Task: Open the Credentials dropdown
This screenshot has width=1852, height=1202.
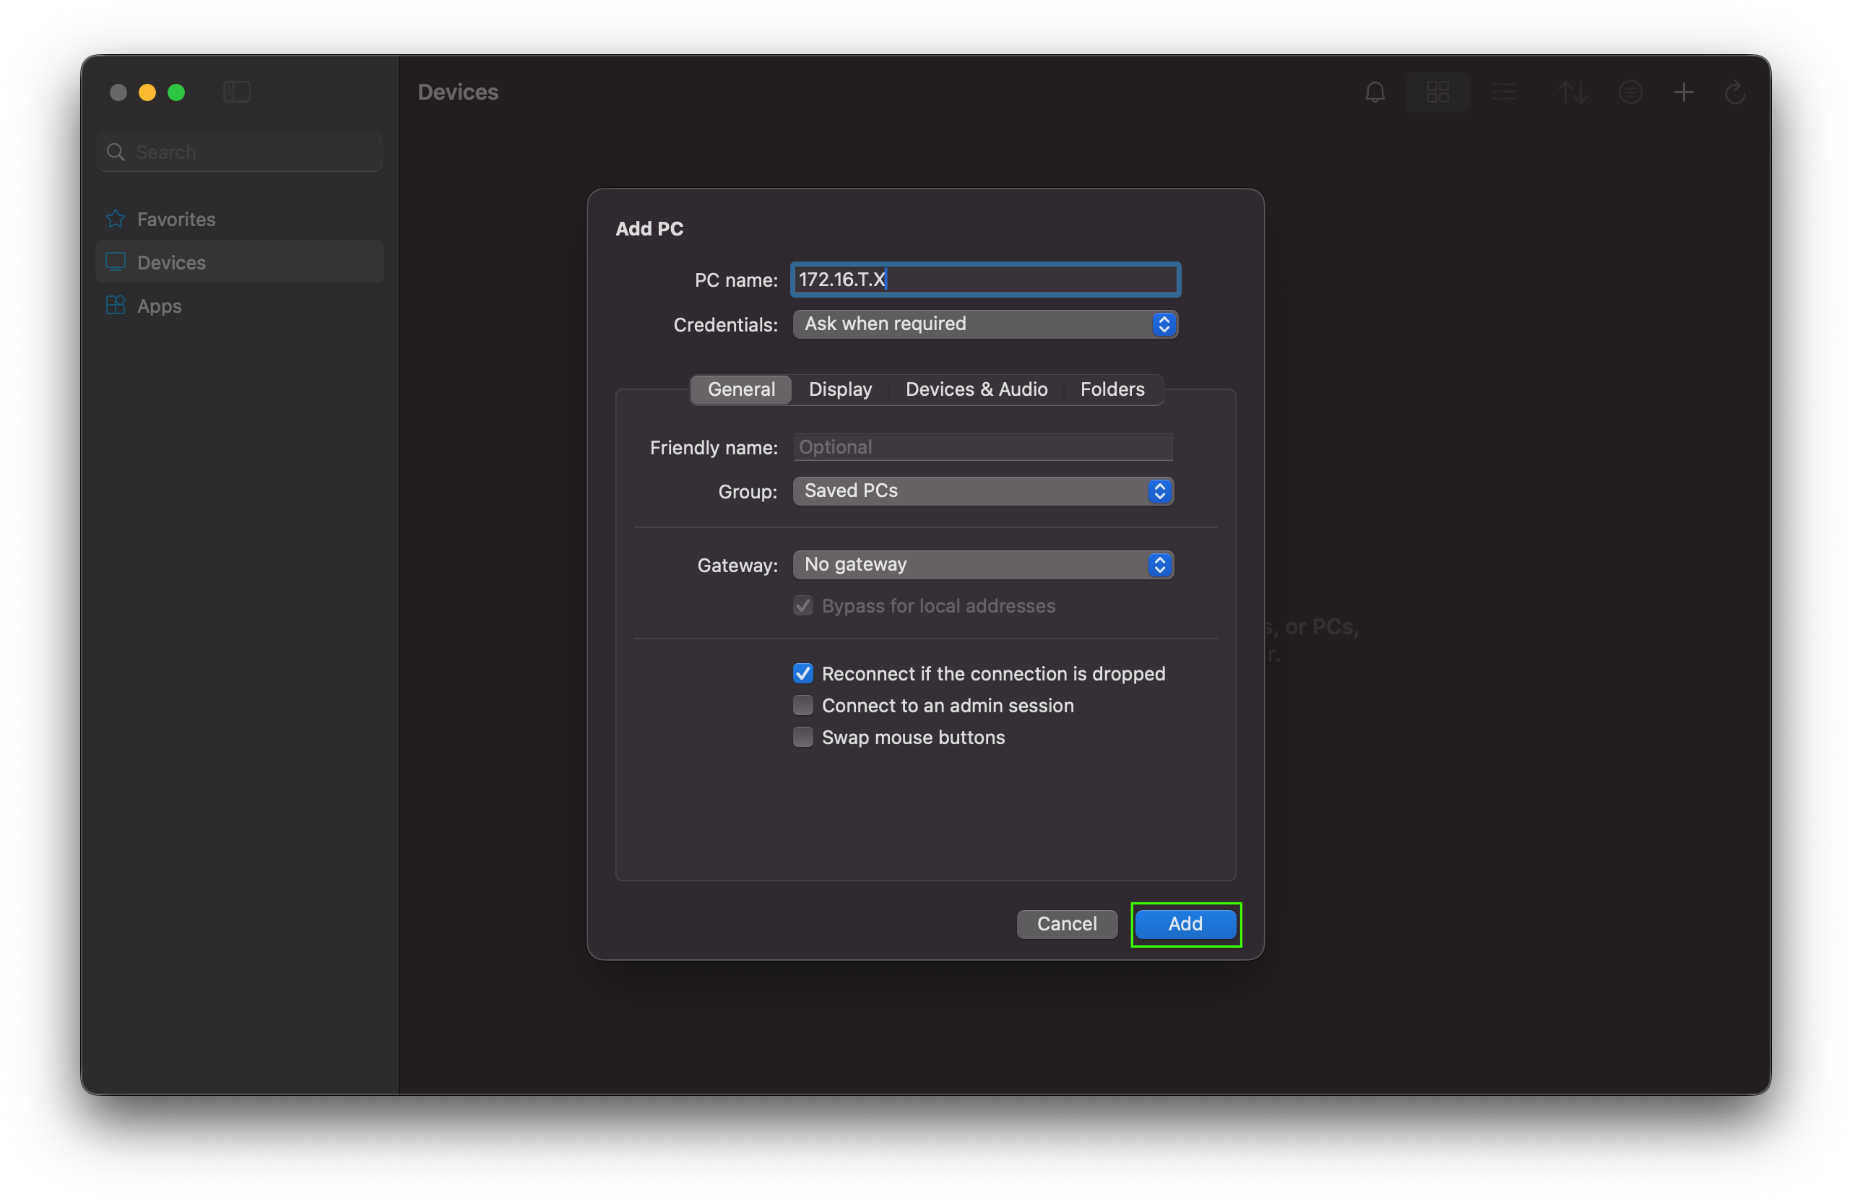Action: pyautogui.click(x=985, y=324)
